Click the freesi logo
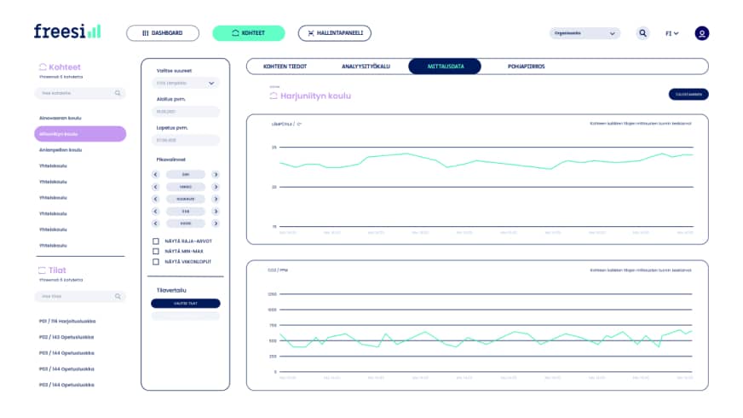Image resolution: width=743 pixels, height=418 pixels. [x=67, y=32]
